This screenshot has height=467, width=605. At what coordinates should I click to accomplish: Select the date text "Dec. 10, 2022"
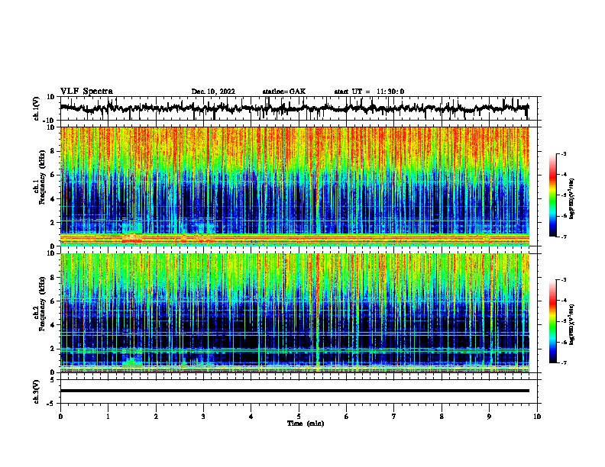tap(213, 92)
